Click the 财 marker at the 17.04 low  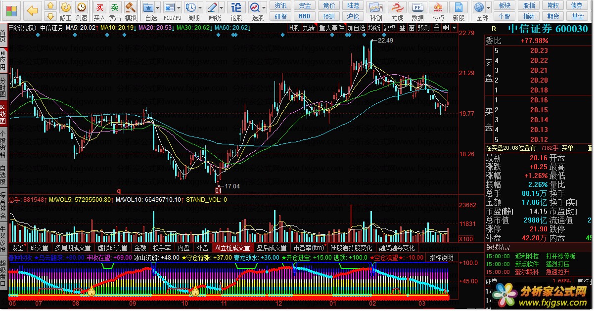[218, 190]
